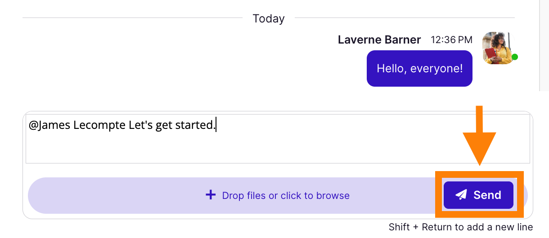Select the "Hello, everyone!" message bubble
Image resolution: width=549 pixels, height=238 pixels.
click(x=419, y=68)
